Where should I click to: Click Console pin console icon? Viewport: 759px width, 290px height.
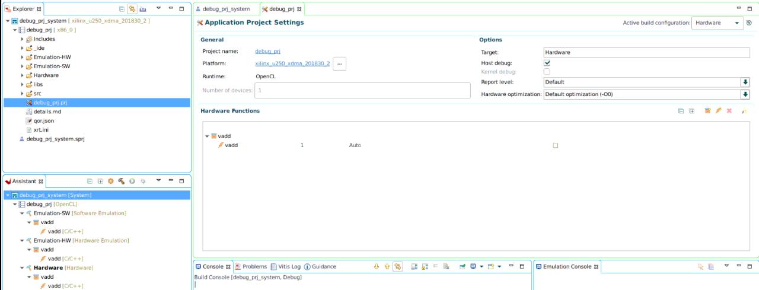(463, 267)
